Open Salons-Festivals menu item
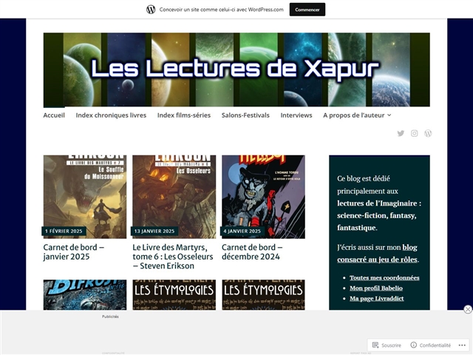The image size is (473, 355). tap(245, 115)
